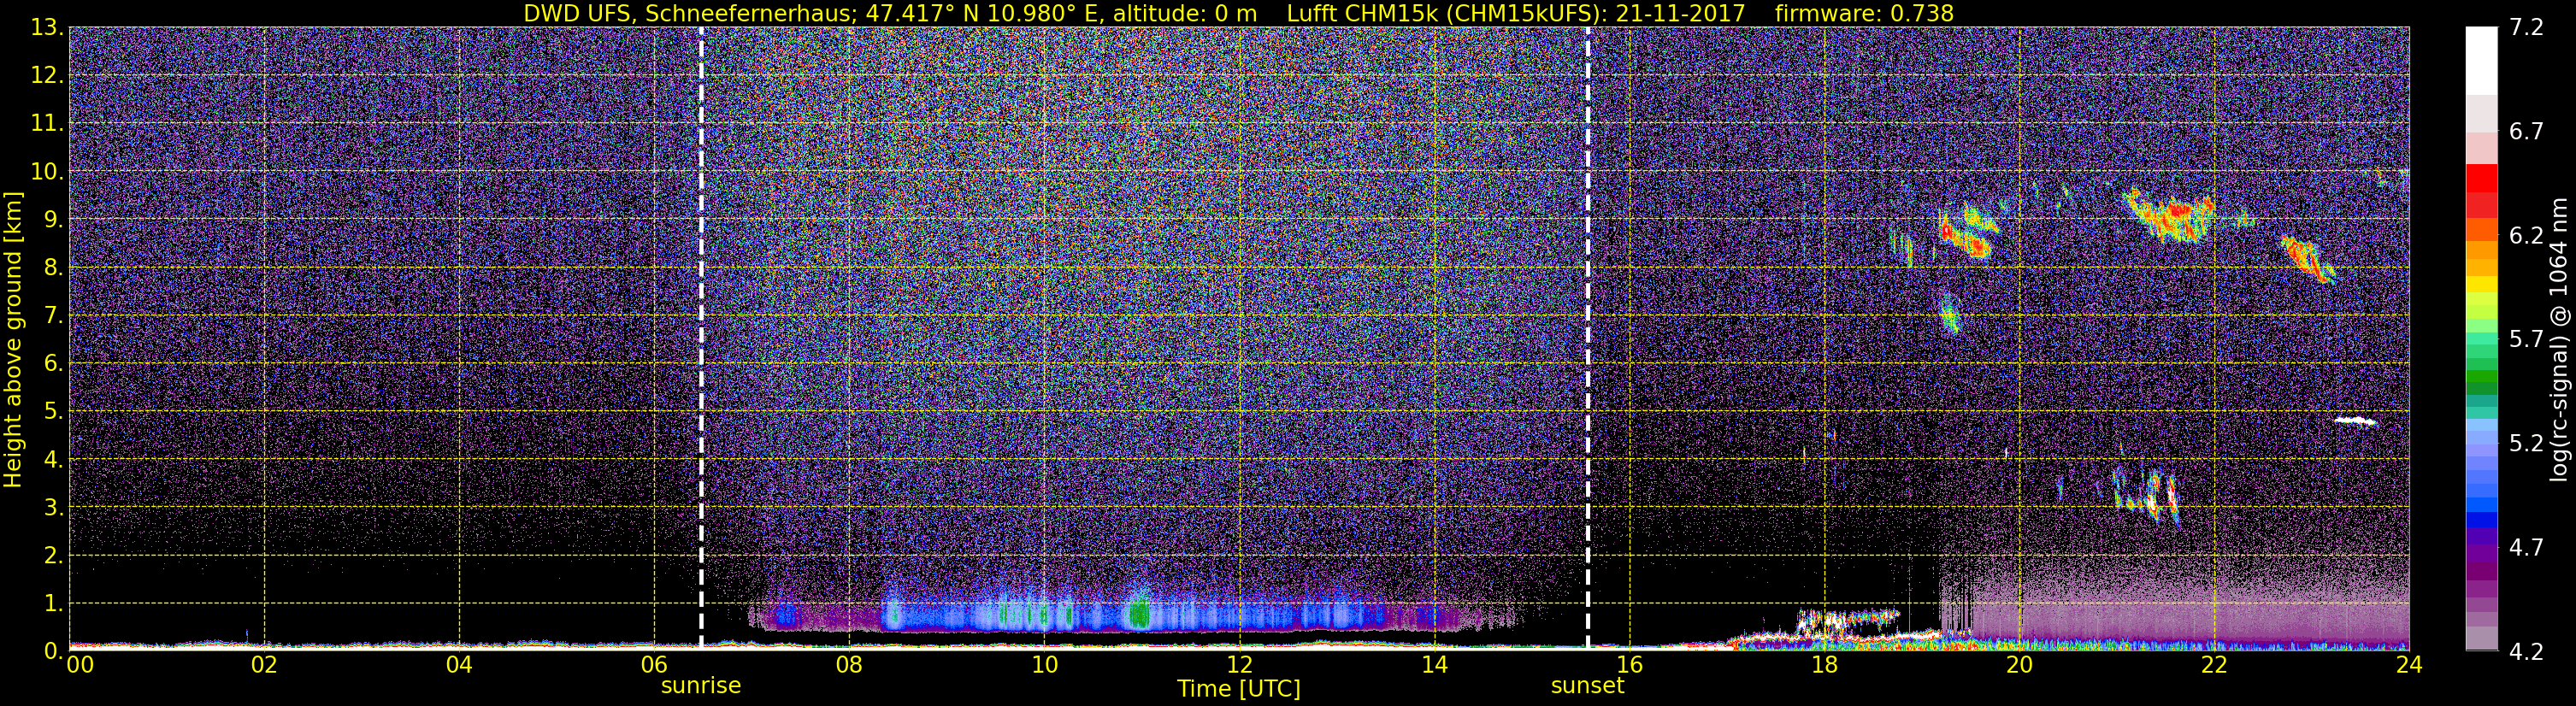Screen dimensions: 2576x706
Task: Click height axis tick label '2.'
Action: coord(52,556)
